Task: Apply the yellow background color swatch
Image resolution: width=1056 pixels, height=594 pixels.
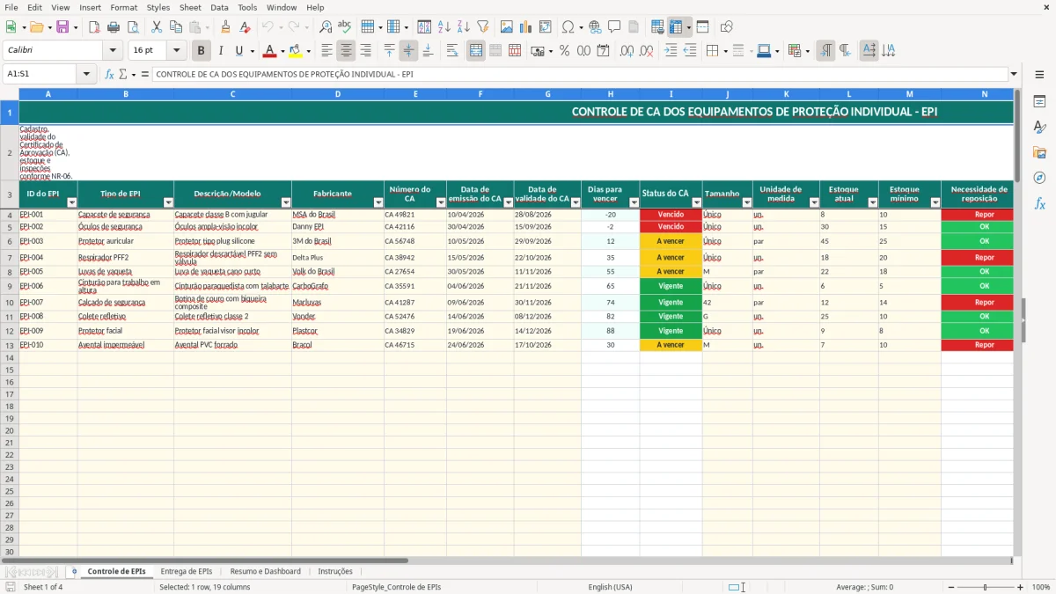Action: (x=296, y=51)
